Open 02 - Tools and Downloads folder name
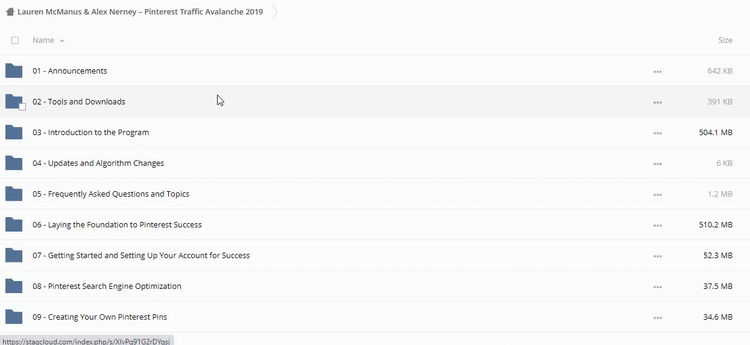Screen dimensions: 750x345 (x=79, y=101)
